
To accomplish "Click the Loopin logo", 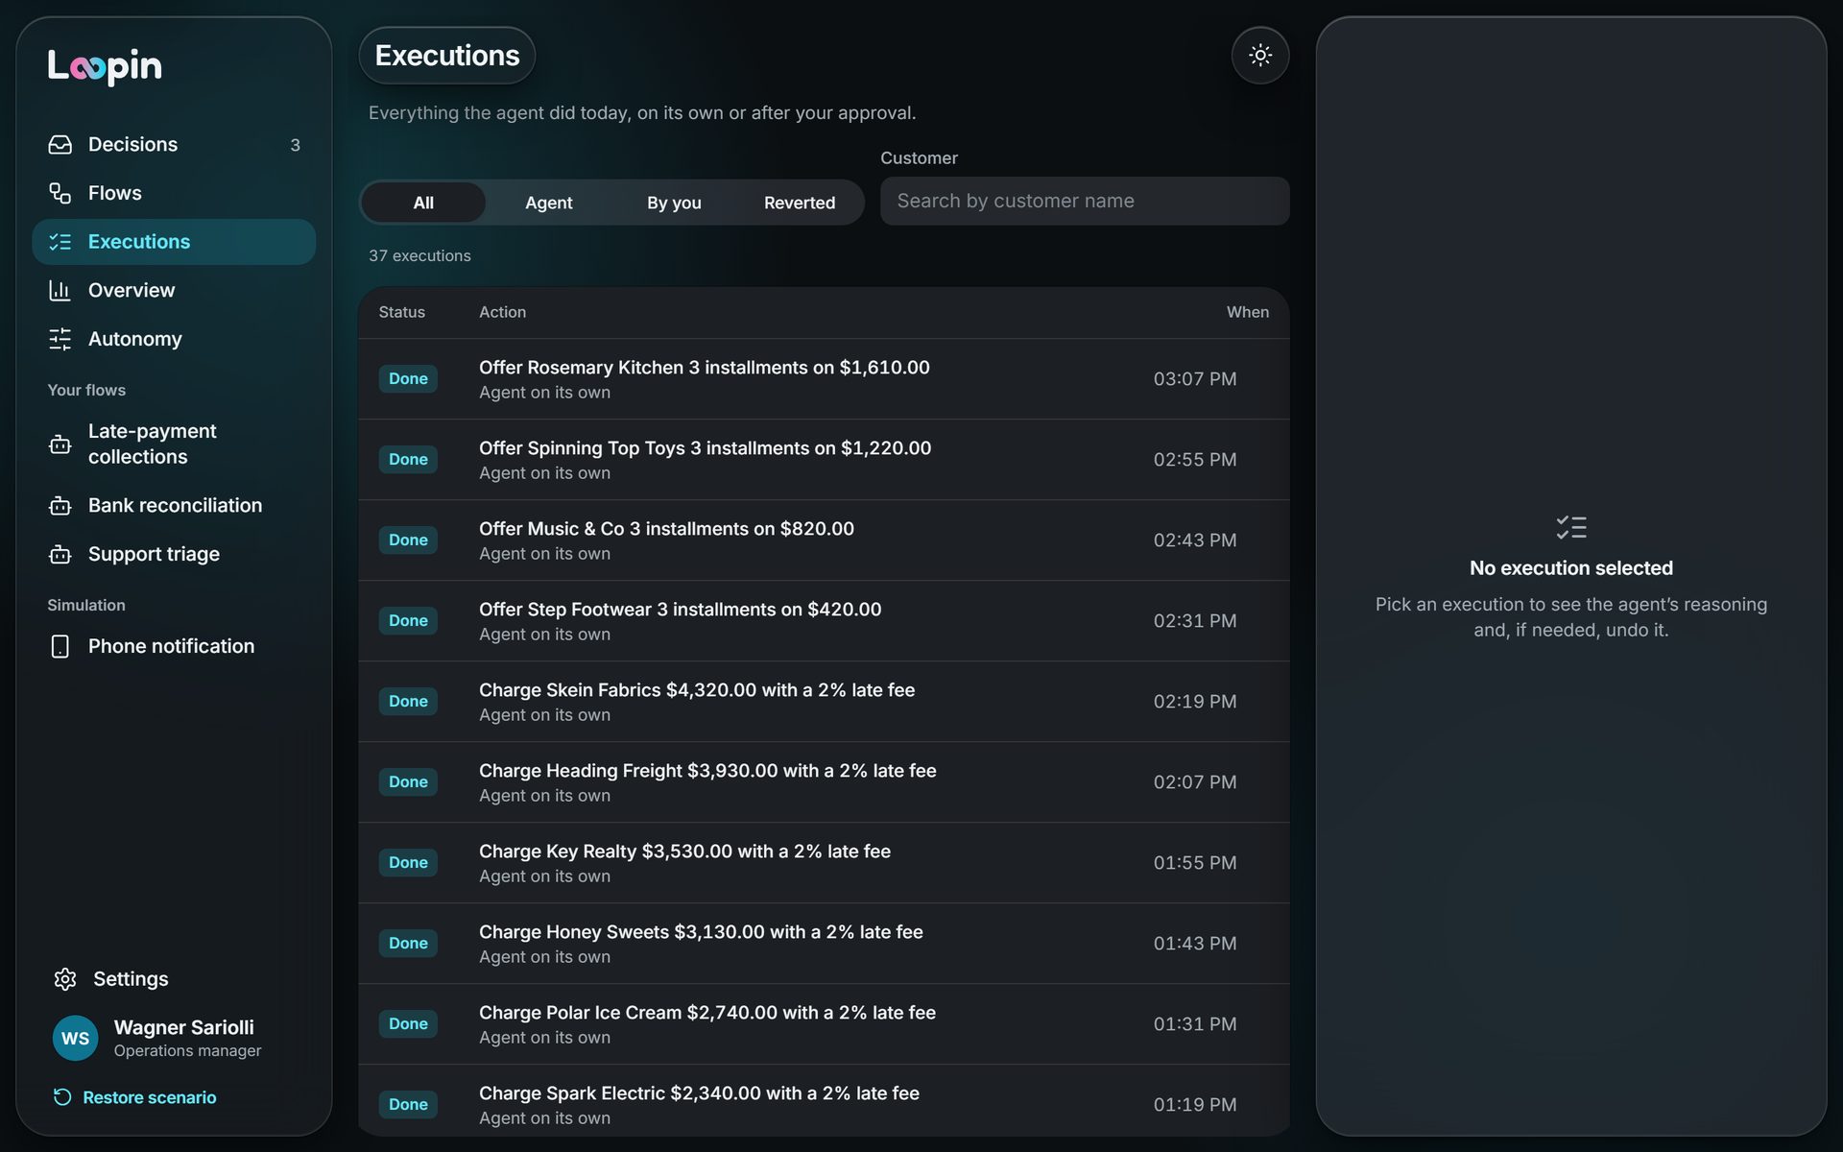I will coord(105,66).
